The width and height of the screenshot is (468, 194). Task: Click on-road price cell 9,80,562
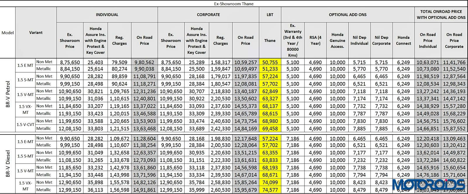[x=144, y=62]
